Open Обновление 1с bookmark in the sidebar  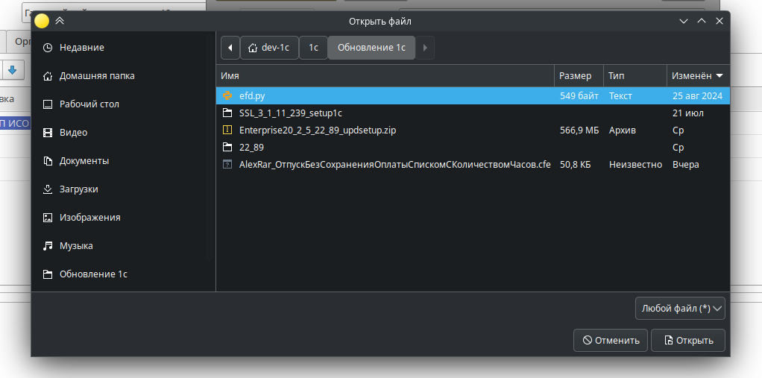point(92,274)
